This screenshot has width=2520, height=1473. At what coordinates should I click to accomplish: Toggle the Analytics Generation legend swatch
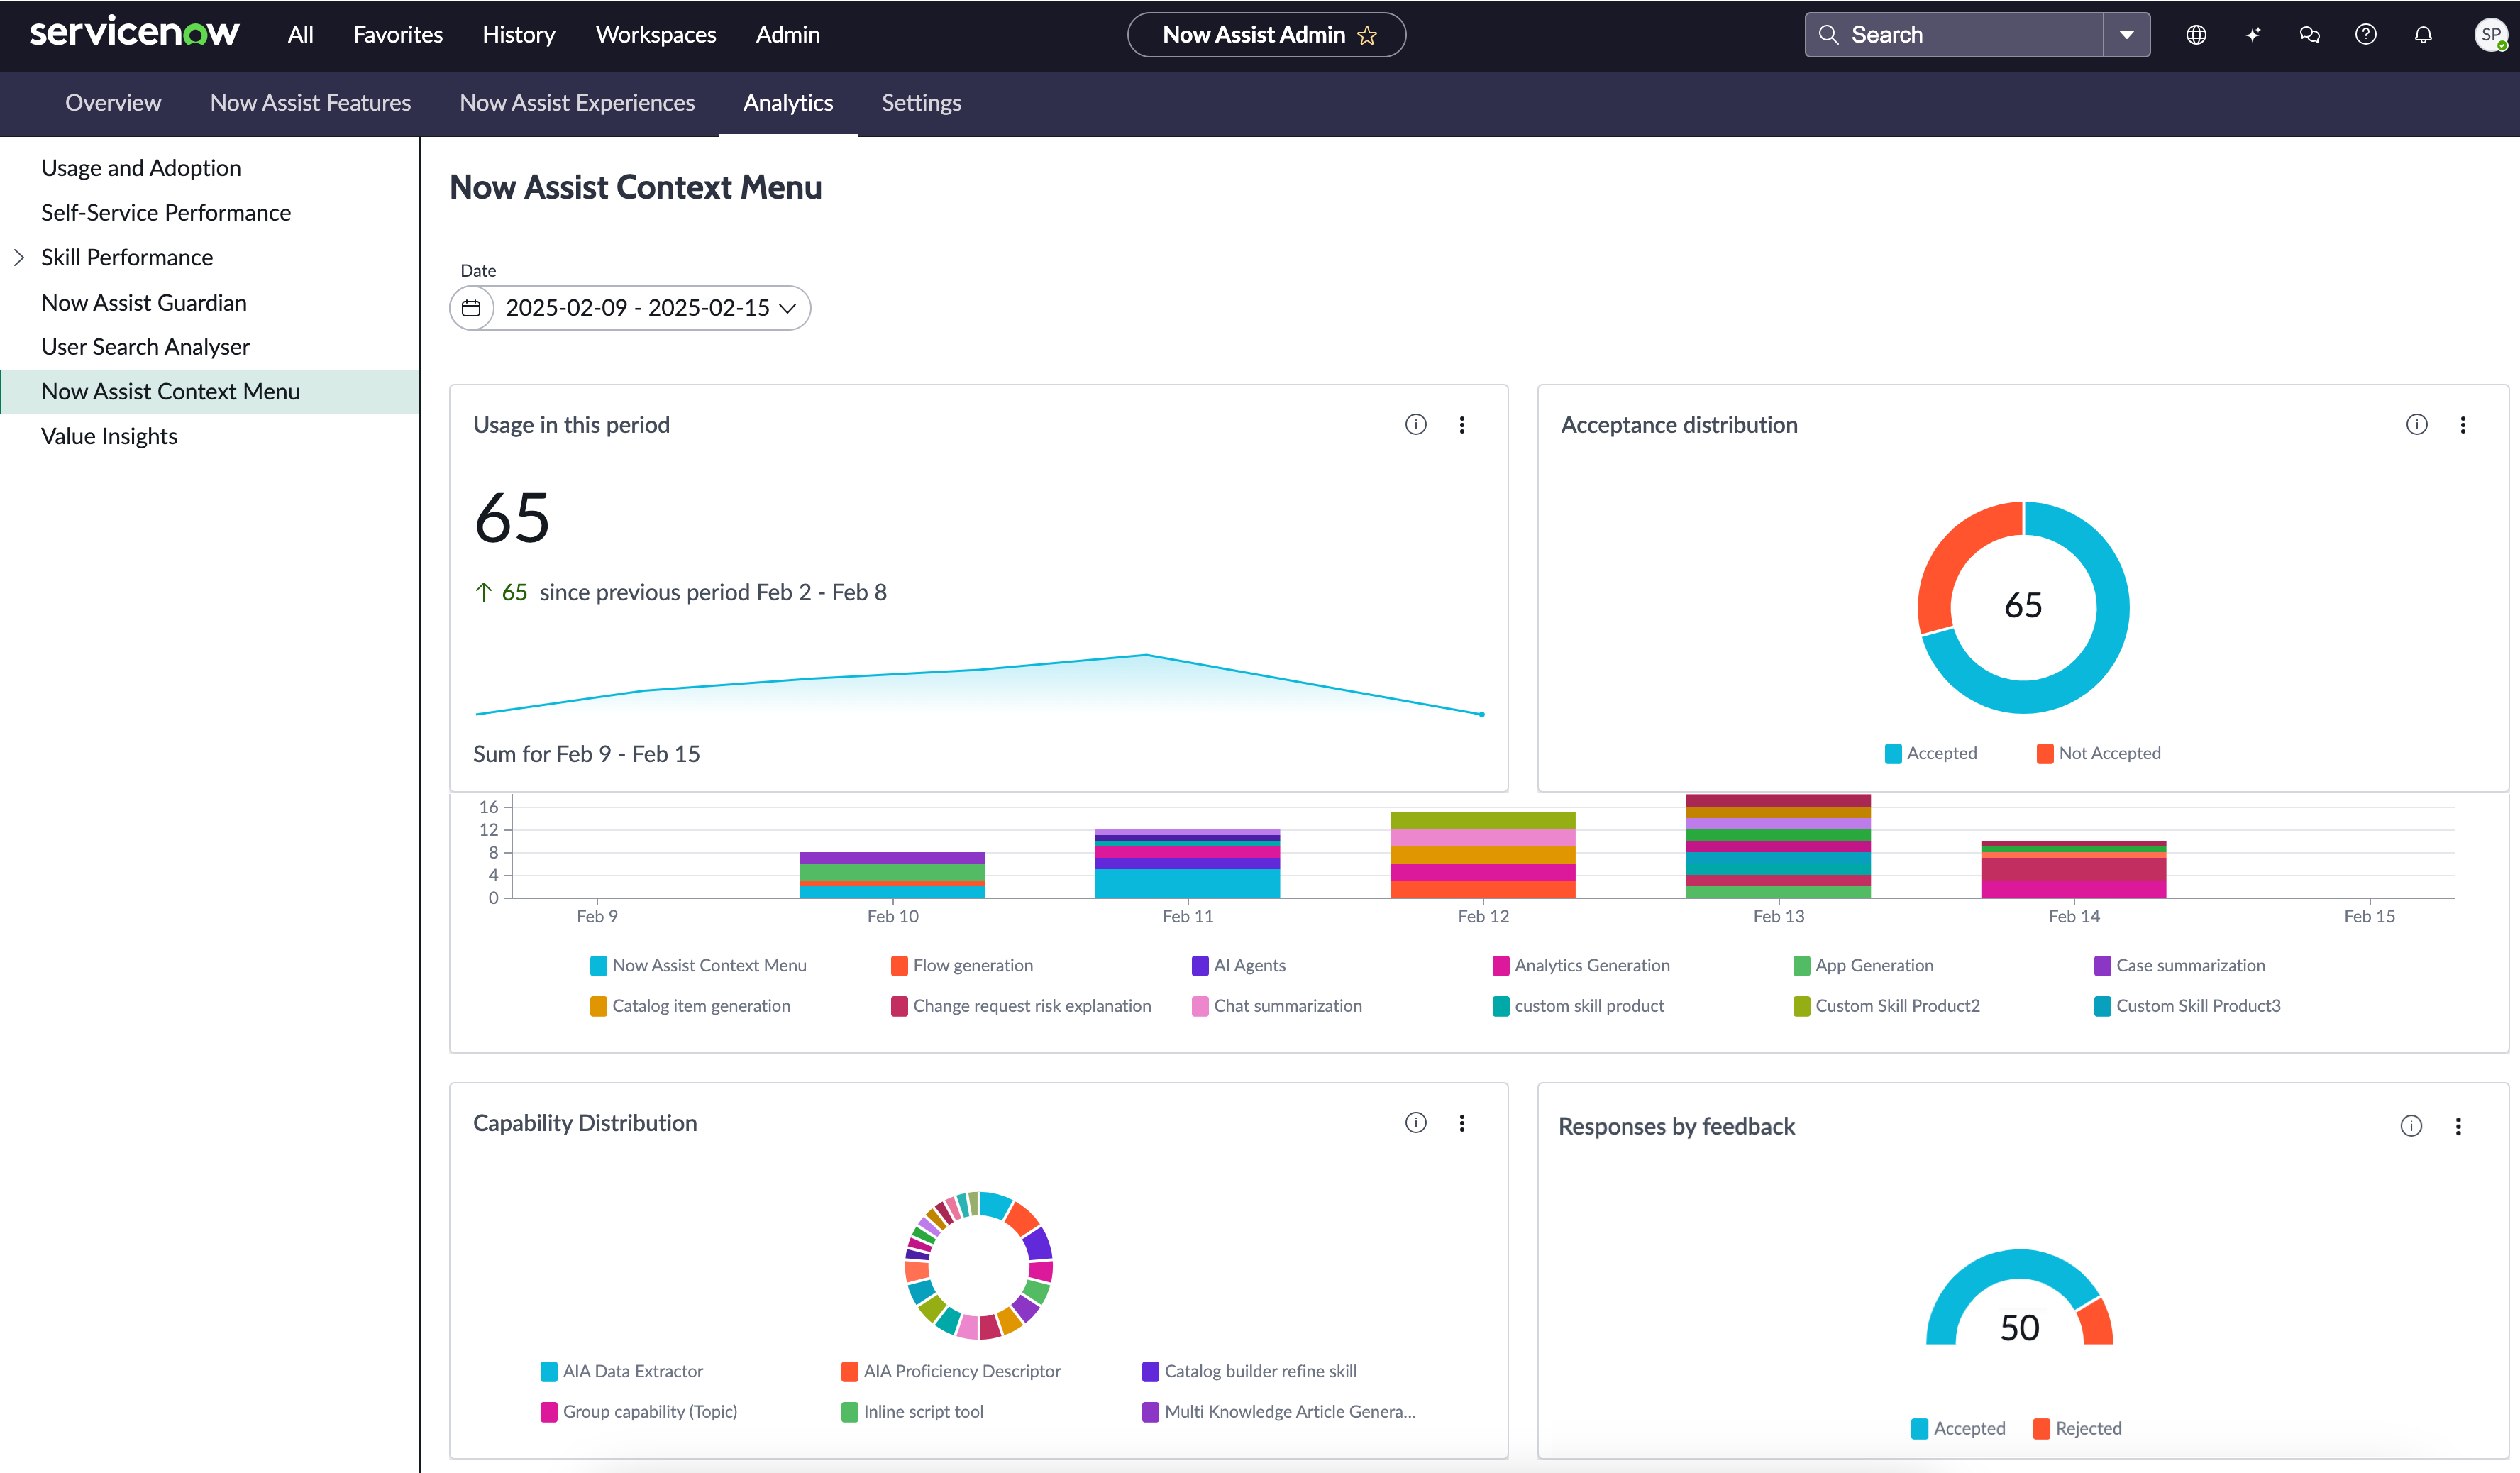pyautogui.click(x=1501, y=965)
